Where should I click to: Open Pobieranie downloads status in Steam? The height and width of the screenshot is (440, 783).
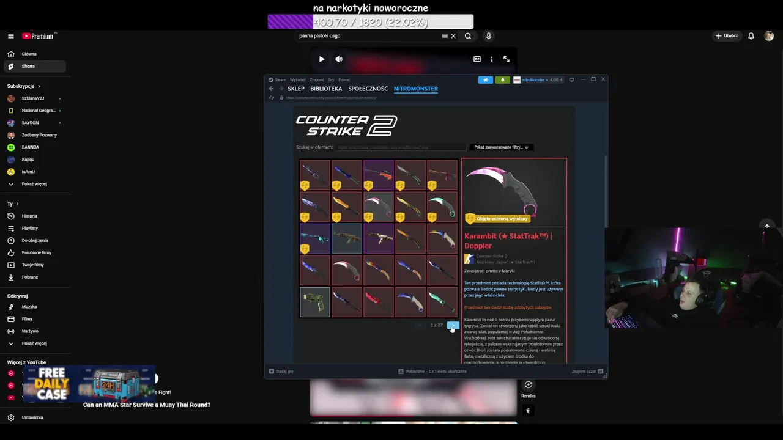pyautogui.click(x=432, y=371)
